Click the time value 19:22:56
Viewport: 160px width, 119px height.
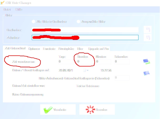[106, 70]
